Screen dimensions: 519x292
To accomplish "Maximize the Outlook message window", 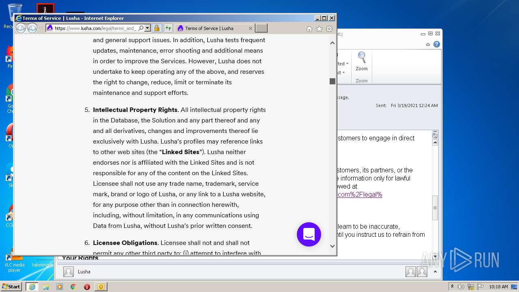I will (x=430, y=34).
